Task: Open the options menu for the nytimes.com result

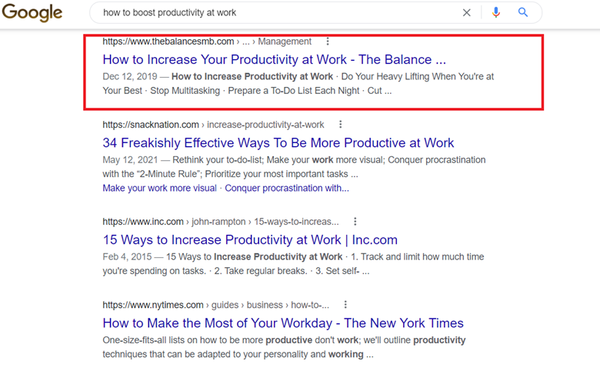Action: [x=345, y=304]
